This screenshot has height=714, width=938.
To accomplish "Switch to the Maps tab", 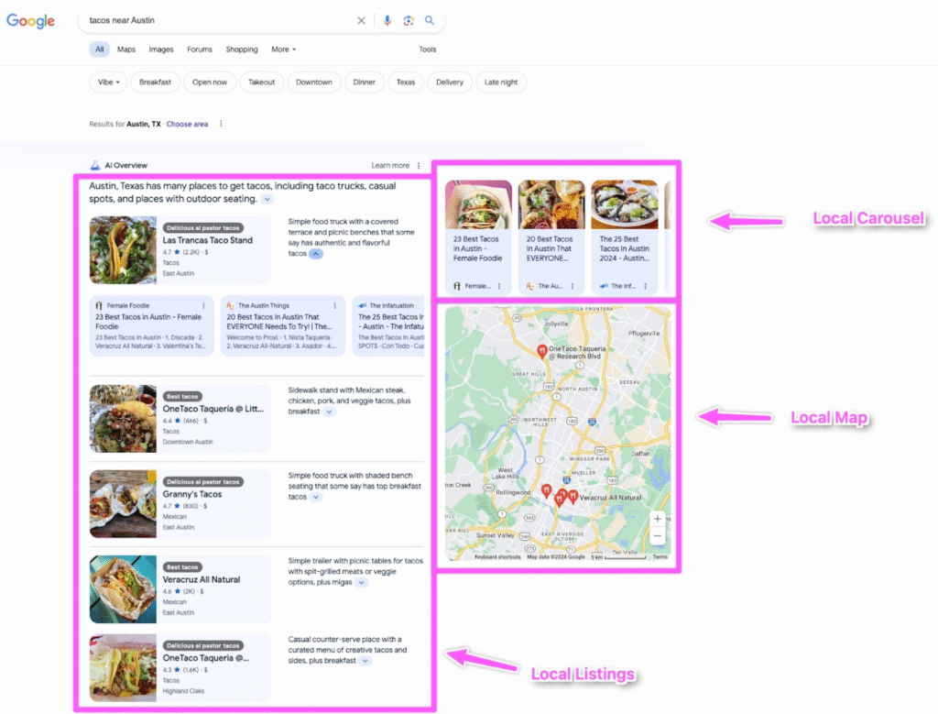I will [125, 49].
